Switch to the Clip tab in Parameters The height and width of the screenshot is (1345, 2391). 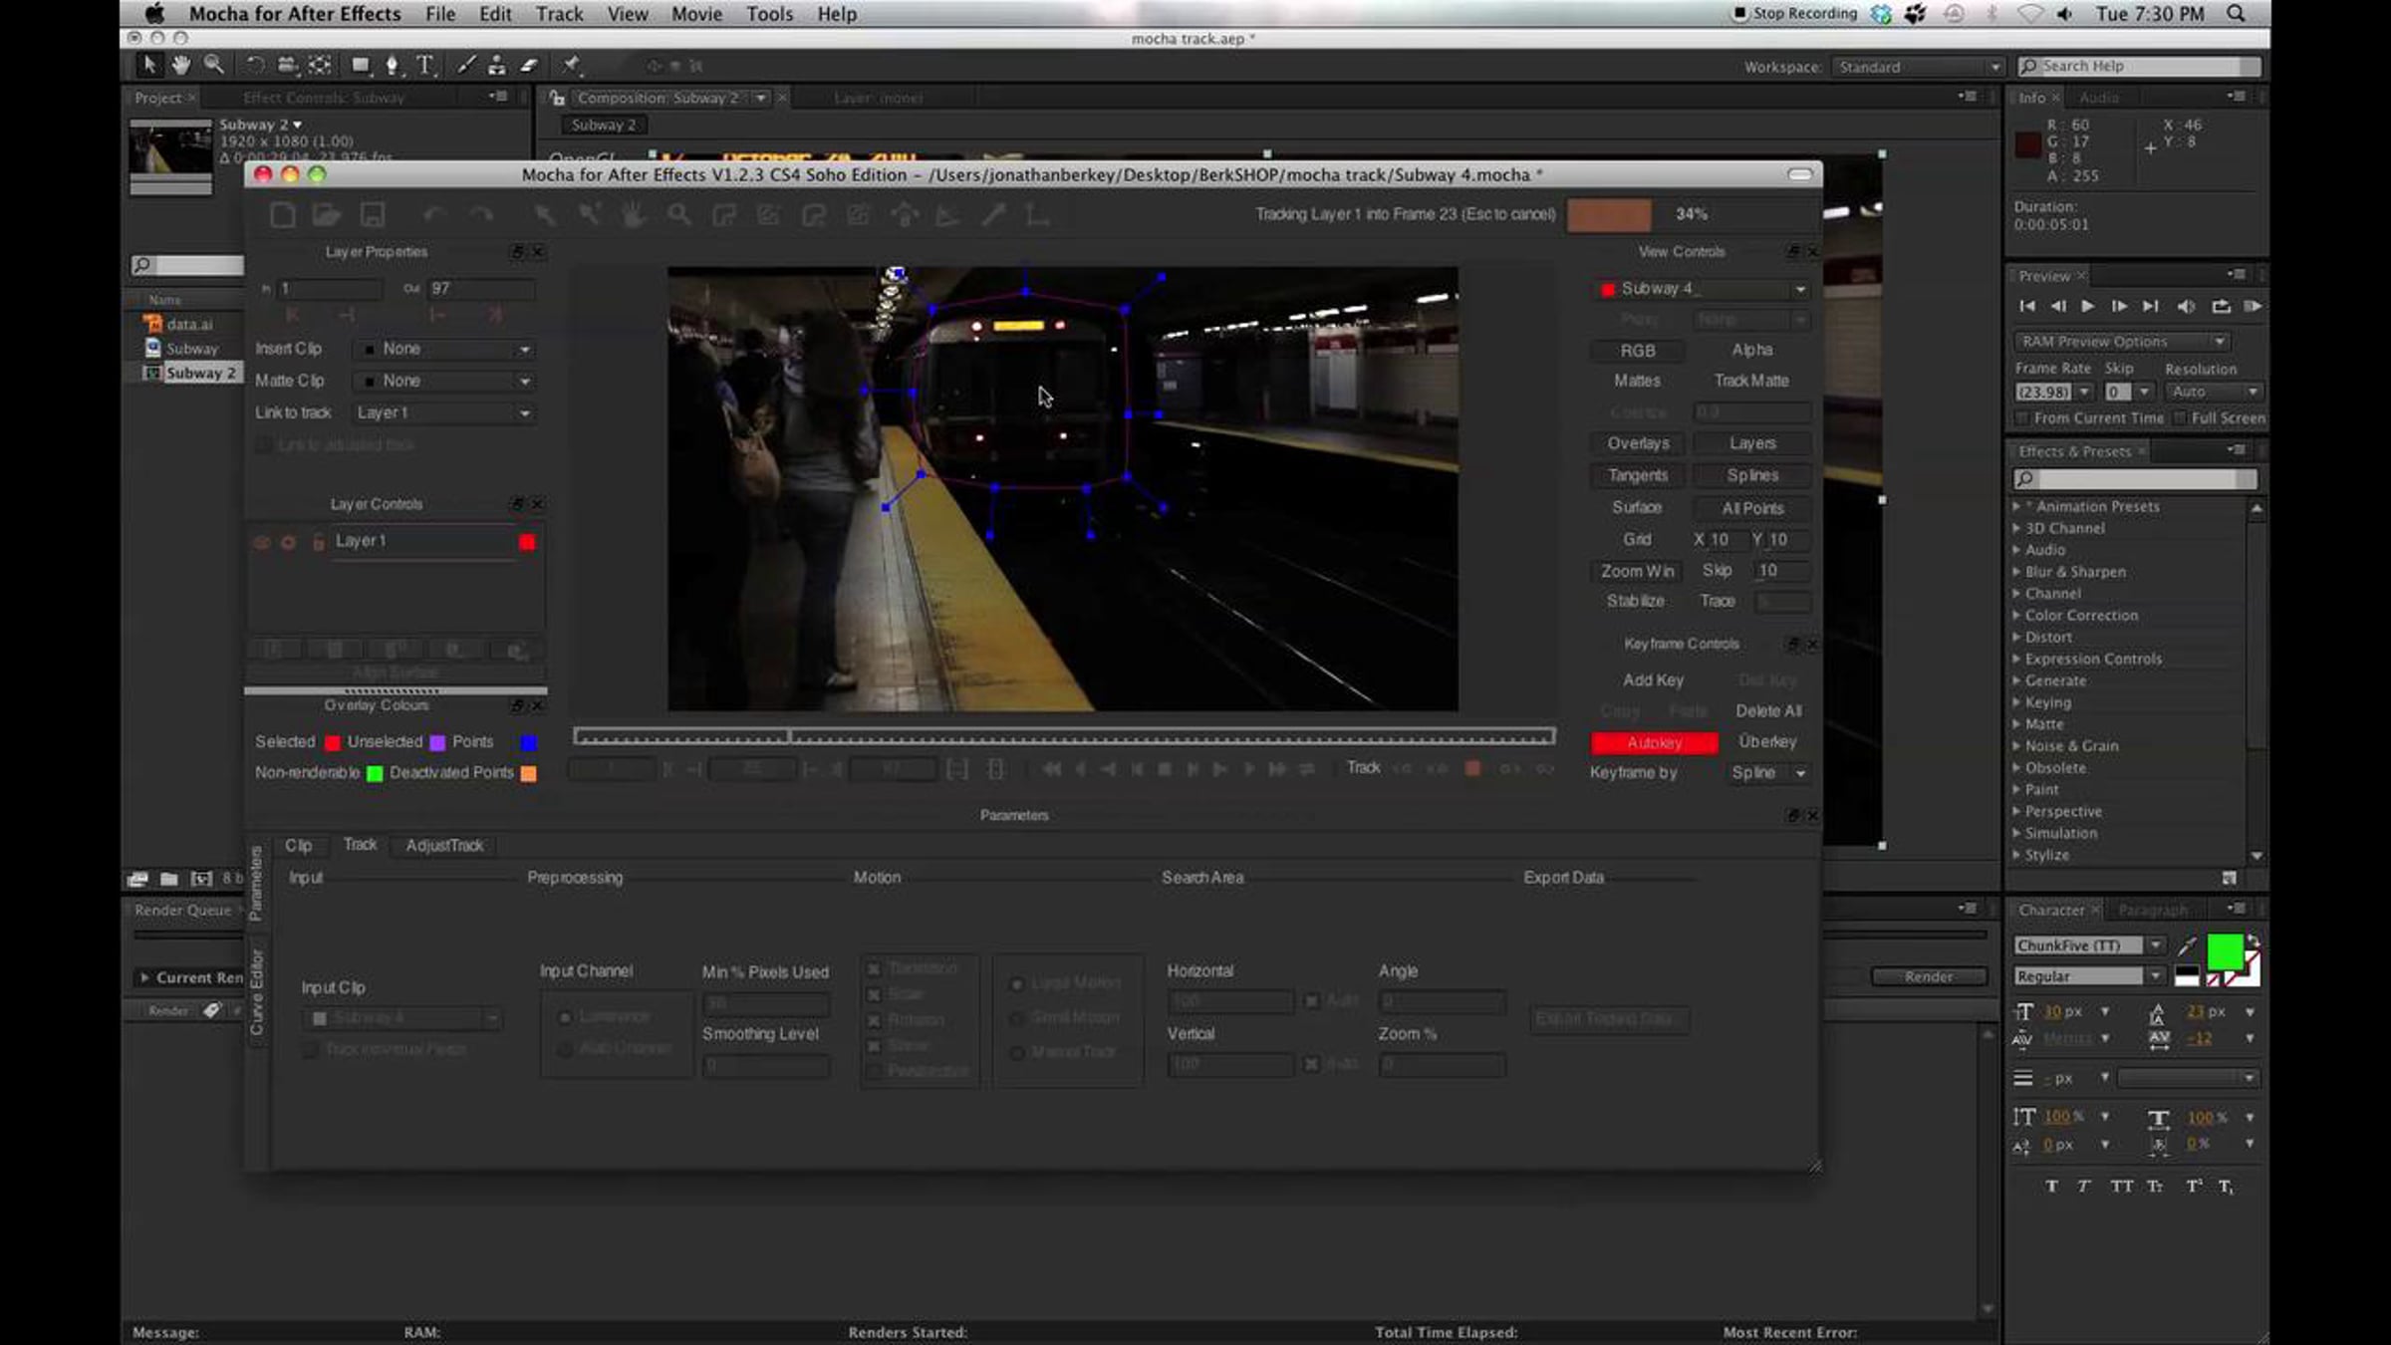pyautogui.click(x=298, y=846)
